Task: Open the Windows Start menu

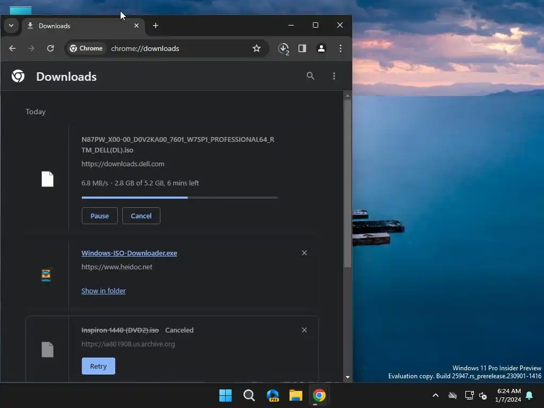Action: click(225, 395)
